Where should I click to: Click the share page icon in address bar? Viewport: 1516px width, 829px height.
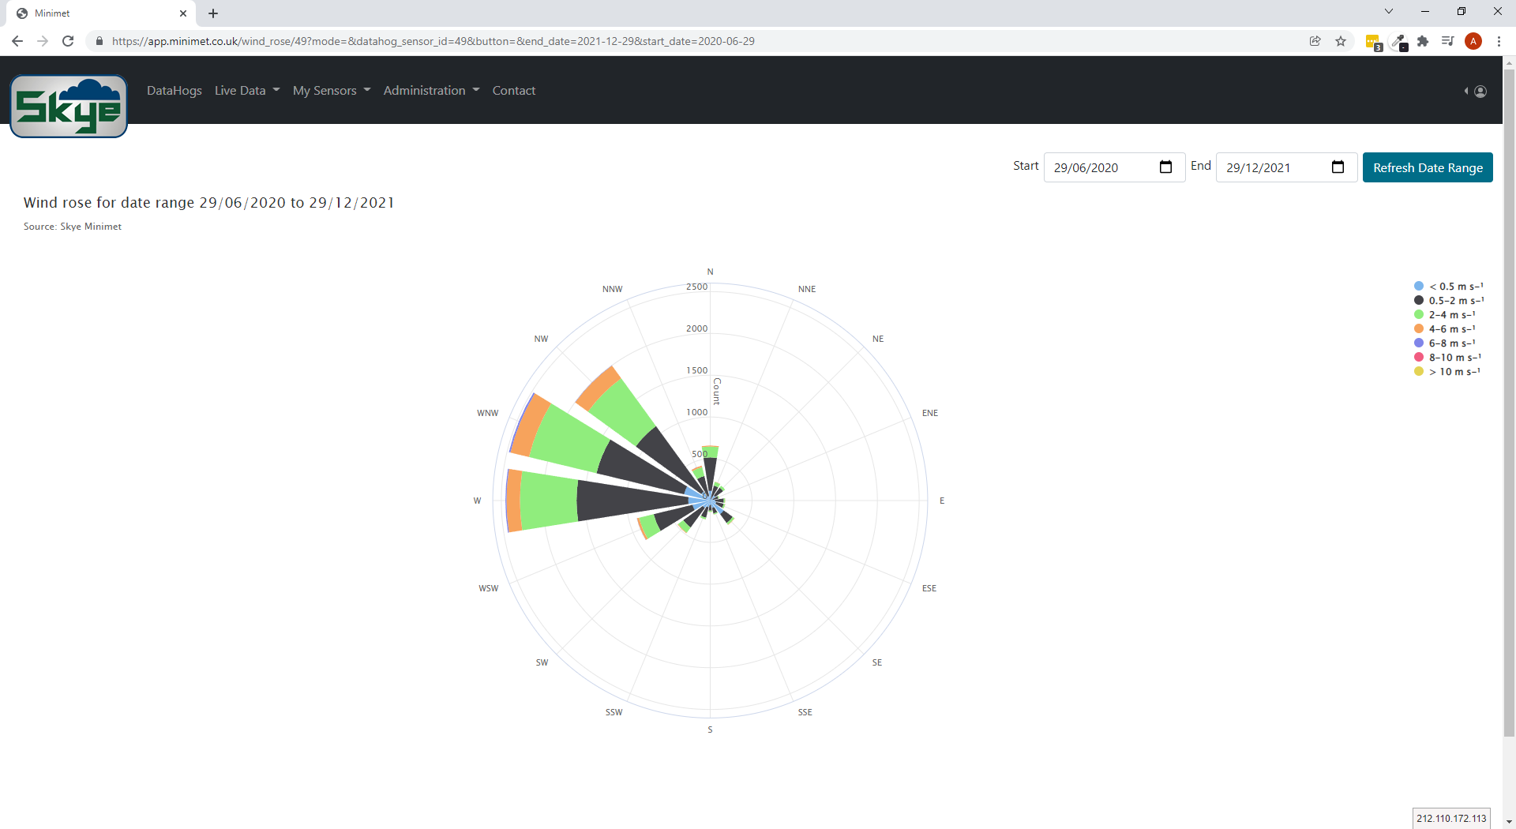pyautogui.click(x=1315, y=41)
